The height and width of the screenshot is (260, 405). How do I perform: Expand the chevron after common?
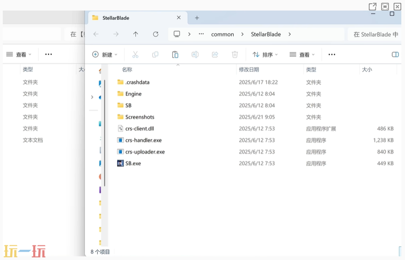(x=242, y=34)
